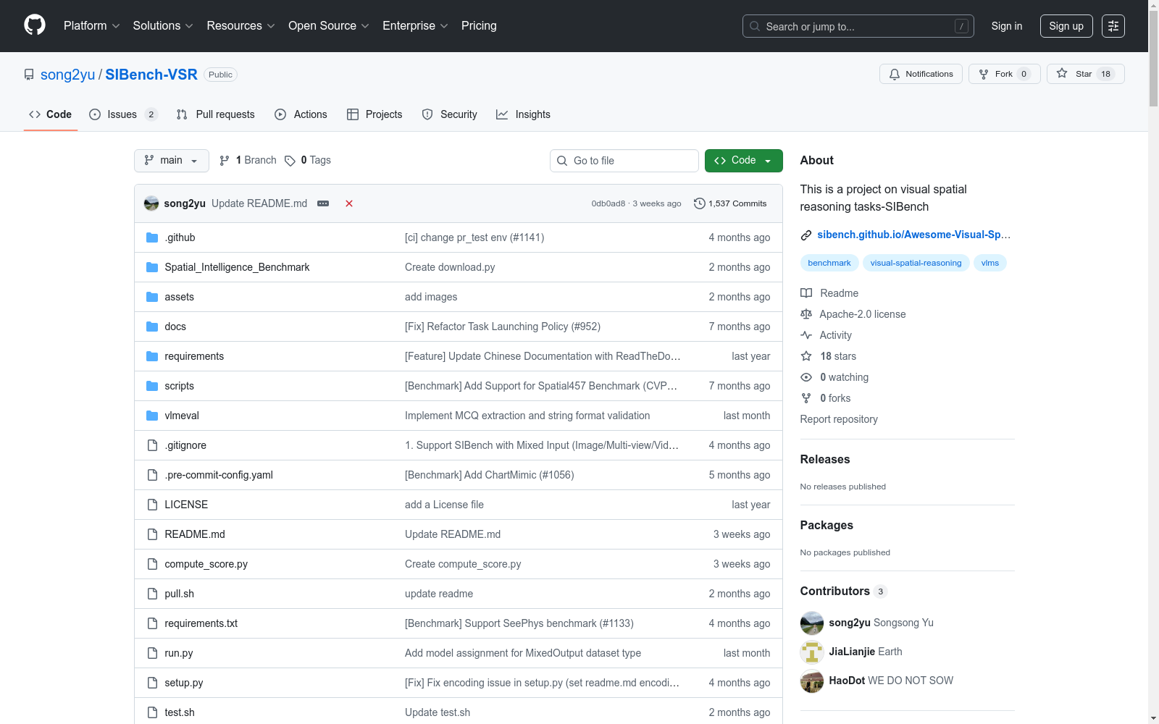Click the vlmeval folder icon
The height and width of the screenshot is (724, 1159).
tap(152, 416)
